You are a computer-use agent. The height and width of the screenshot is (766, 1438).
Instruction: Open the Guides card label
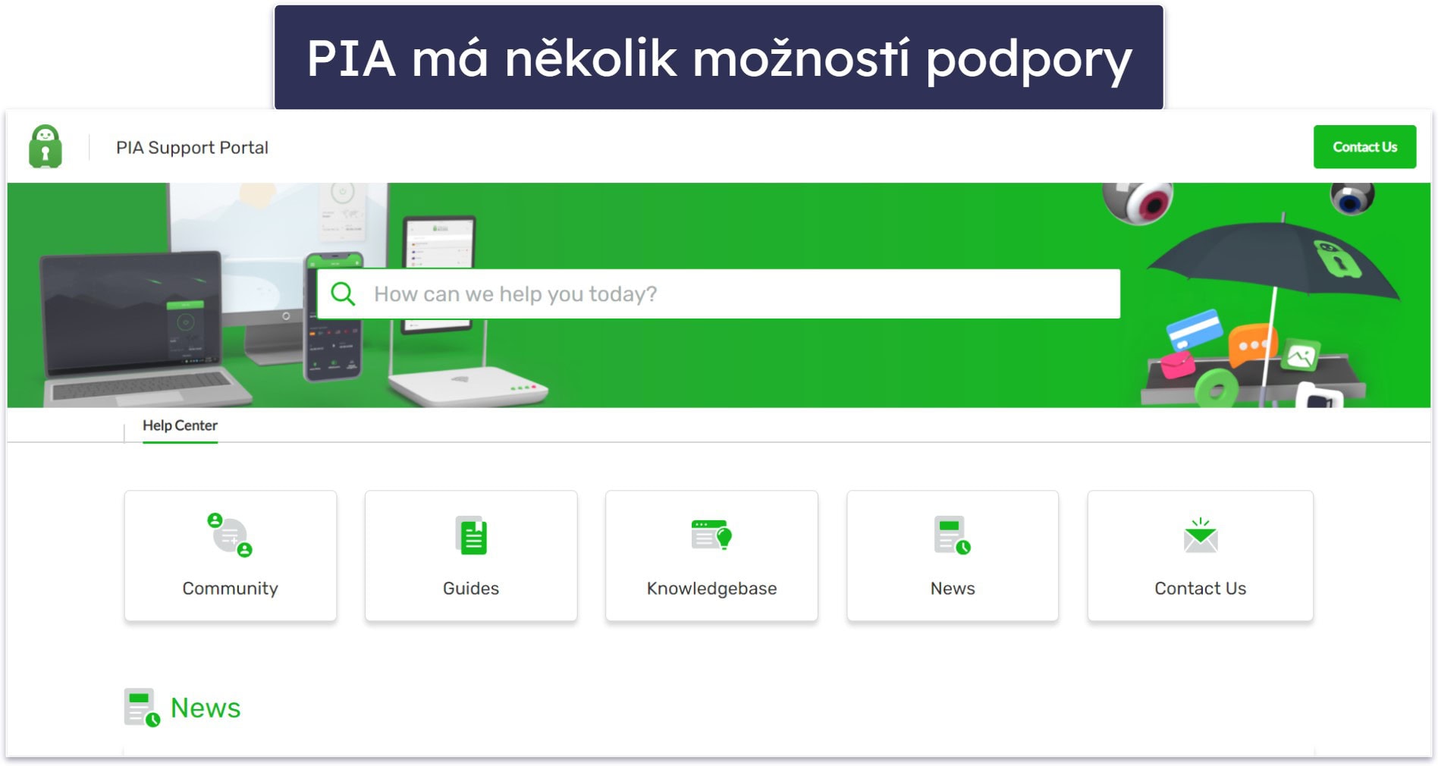click(471, 589)
